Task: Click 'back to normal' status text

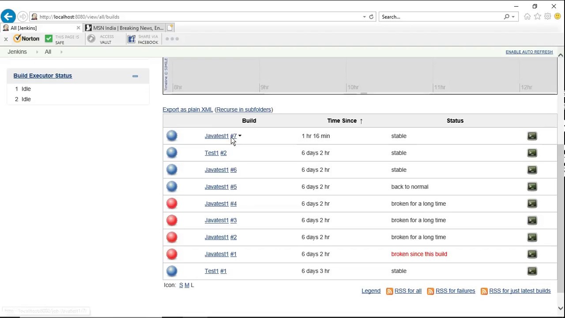Action: (x=410, y=186)
